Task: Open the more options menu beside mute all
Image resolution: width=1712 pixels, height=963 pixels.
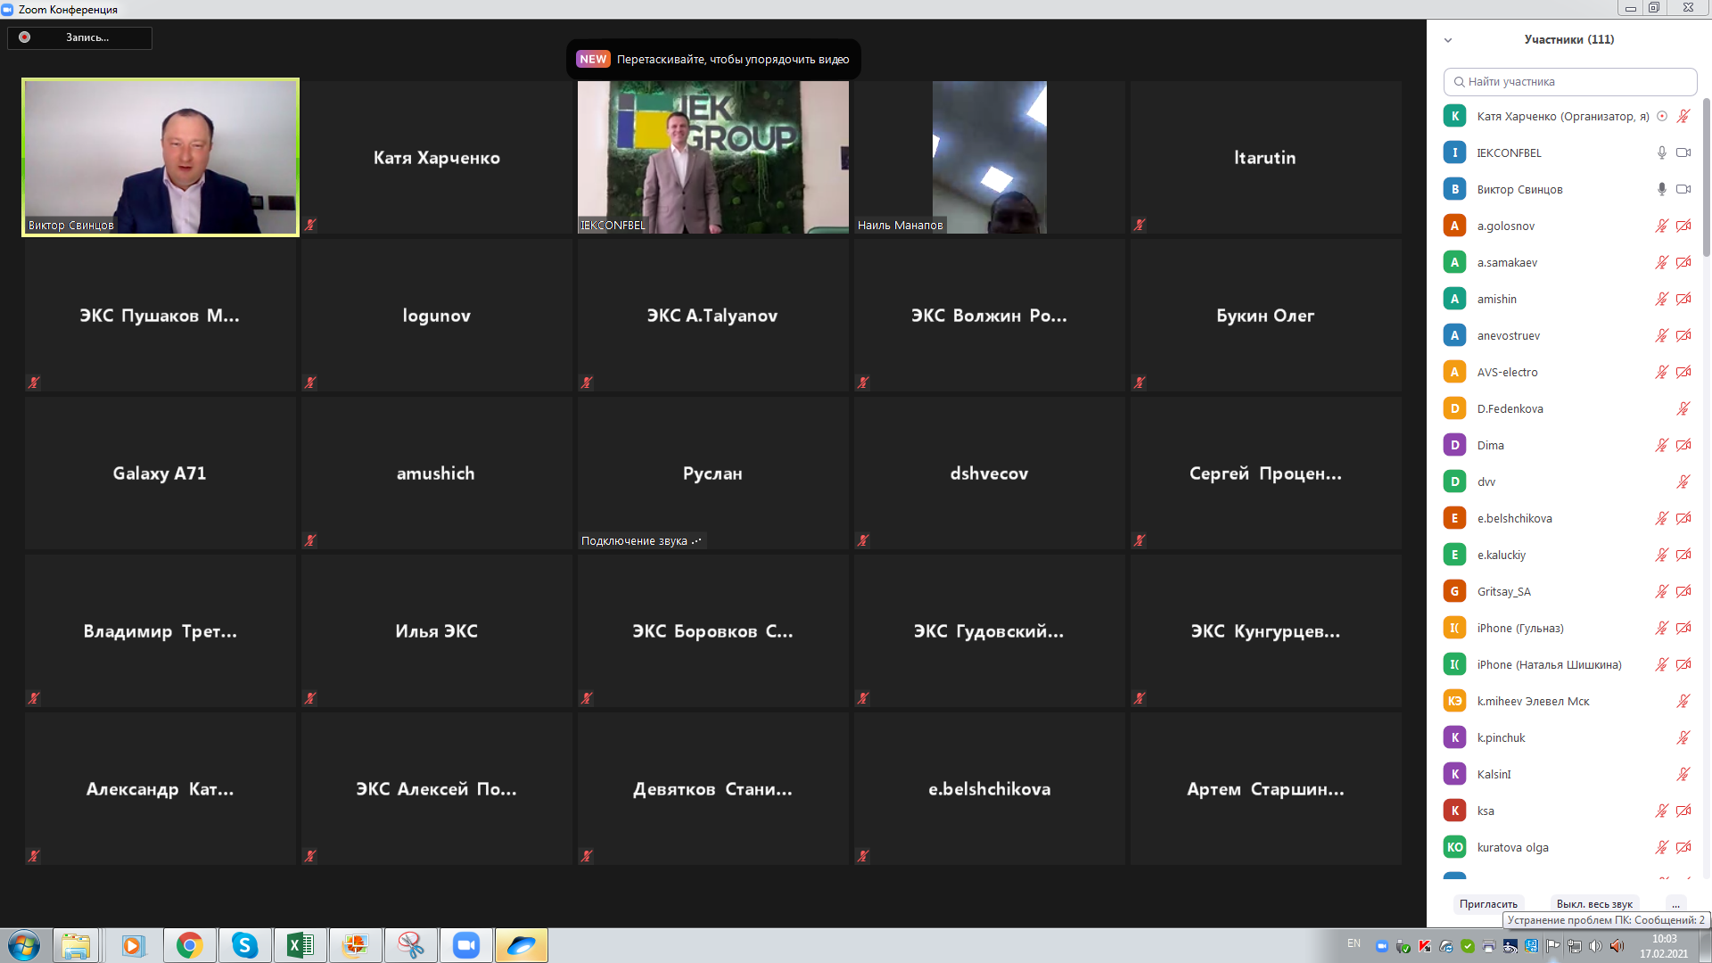Action: [1675, 903]
